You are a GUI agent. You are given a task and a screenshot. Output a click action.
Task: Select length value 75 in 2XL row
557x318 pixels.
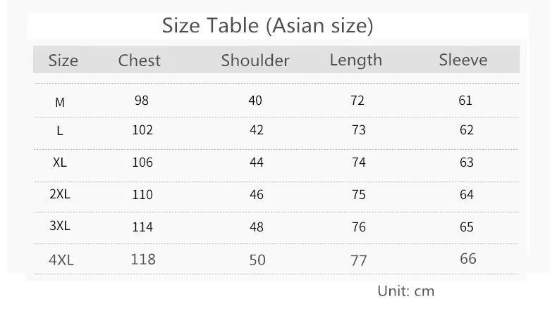click(x=359, y=195)
